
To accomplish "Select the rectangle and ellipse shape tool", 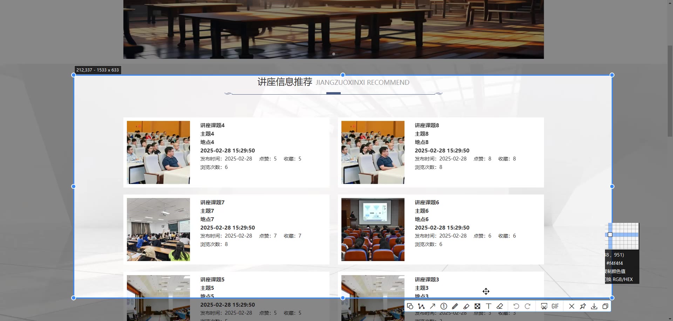I will coord(410,306).
